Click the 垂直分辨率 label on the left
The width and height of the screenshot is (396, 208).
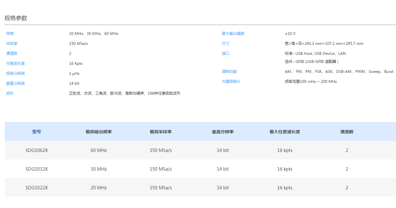click(15, 83)
